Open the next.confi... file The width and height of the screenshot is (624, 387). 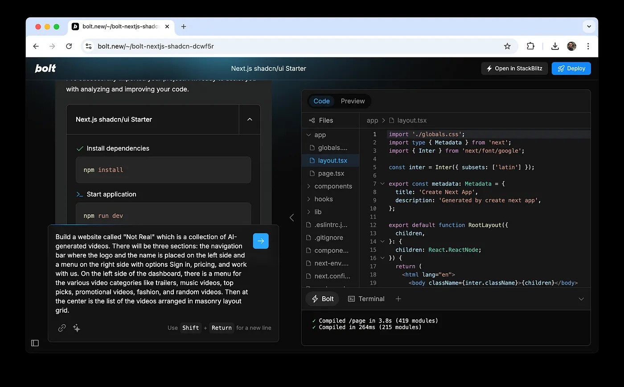tap(331, 276)
